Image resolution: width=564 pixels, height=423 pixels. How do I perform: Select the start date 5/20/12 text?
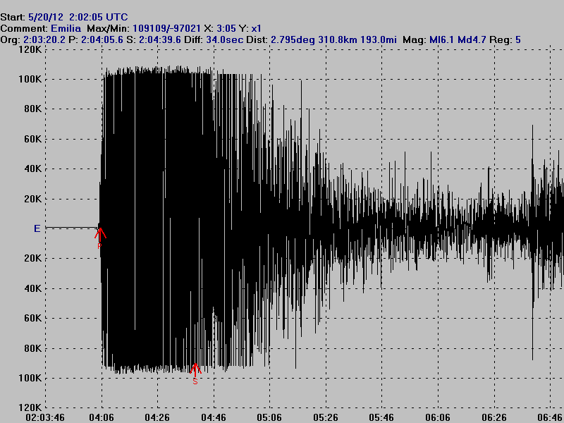46,17
